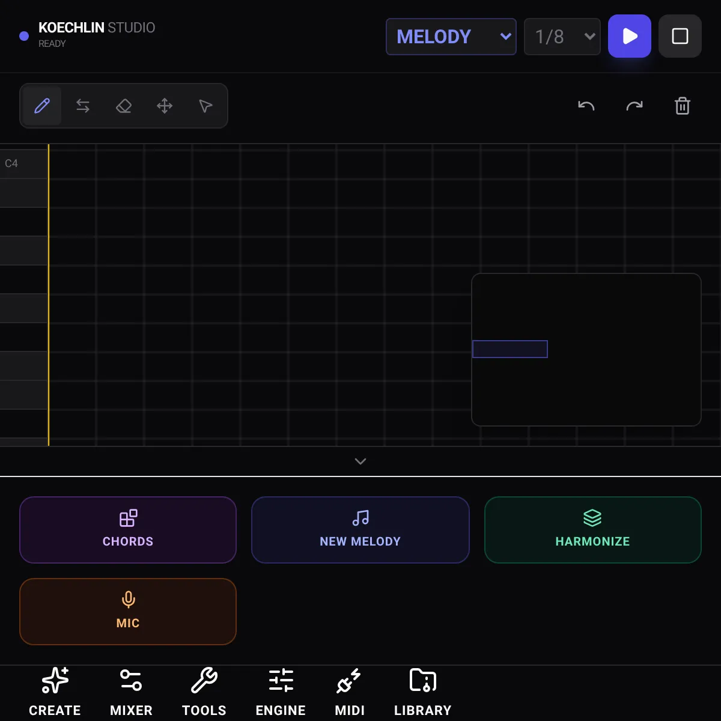Open the LIBRARY section
This screenshot has height=721, width=721.
[422, 692]
